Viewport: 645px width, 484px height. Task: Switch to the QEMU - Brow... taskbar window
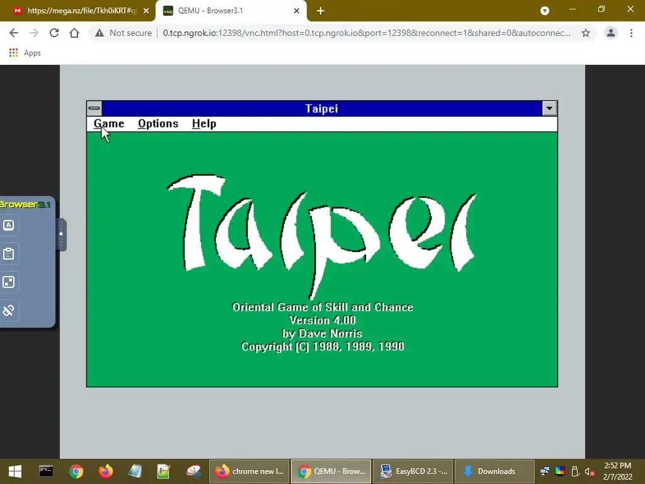click(x=331, y=471)
